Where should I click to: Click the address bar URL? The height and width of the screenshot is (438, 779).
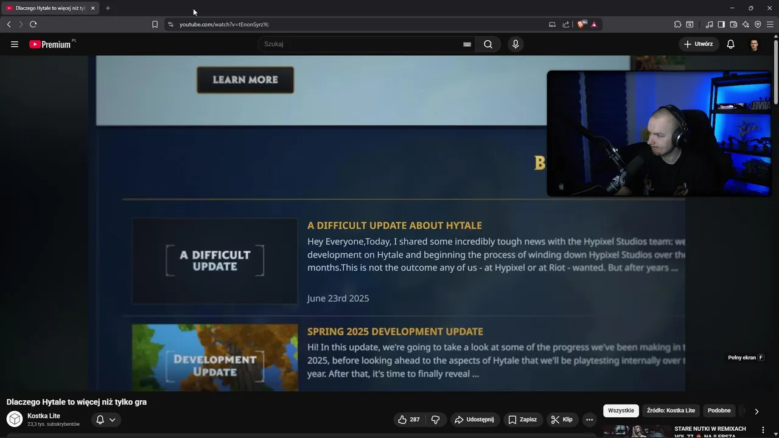[224, 24]
